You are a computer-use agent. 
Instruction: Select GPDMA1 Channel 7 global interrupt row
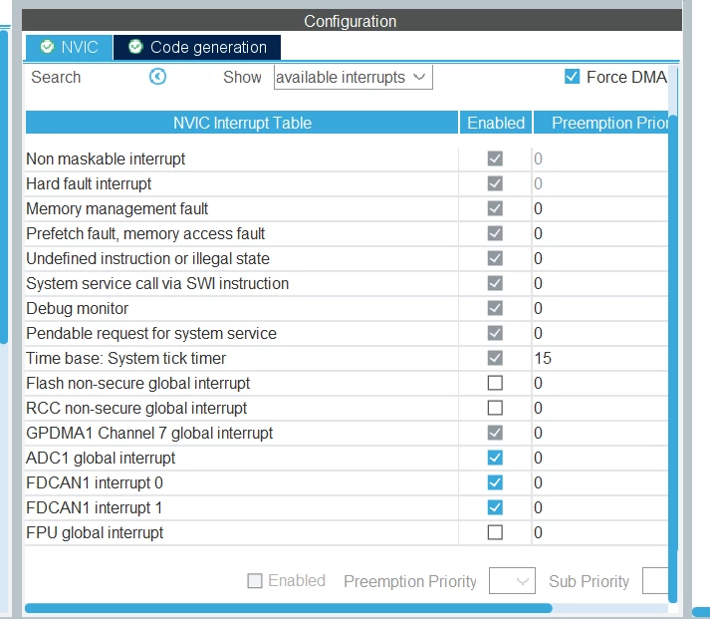(x=347, y=434)
